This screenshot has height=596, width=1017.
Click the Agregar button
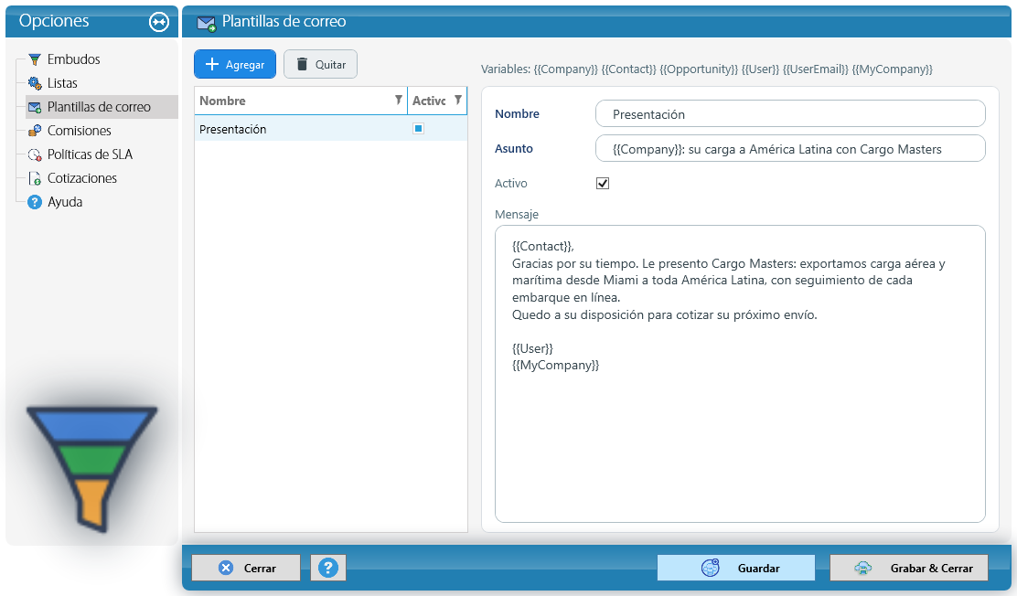(235, 64)
